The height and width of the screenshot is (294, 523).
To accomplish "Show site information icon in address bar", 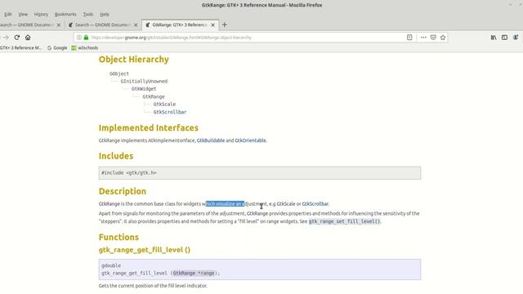I will 79,38.
